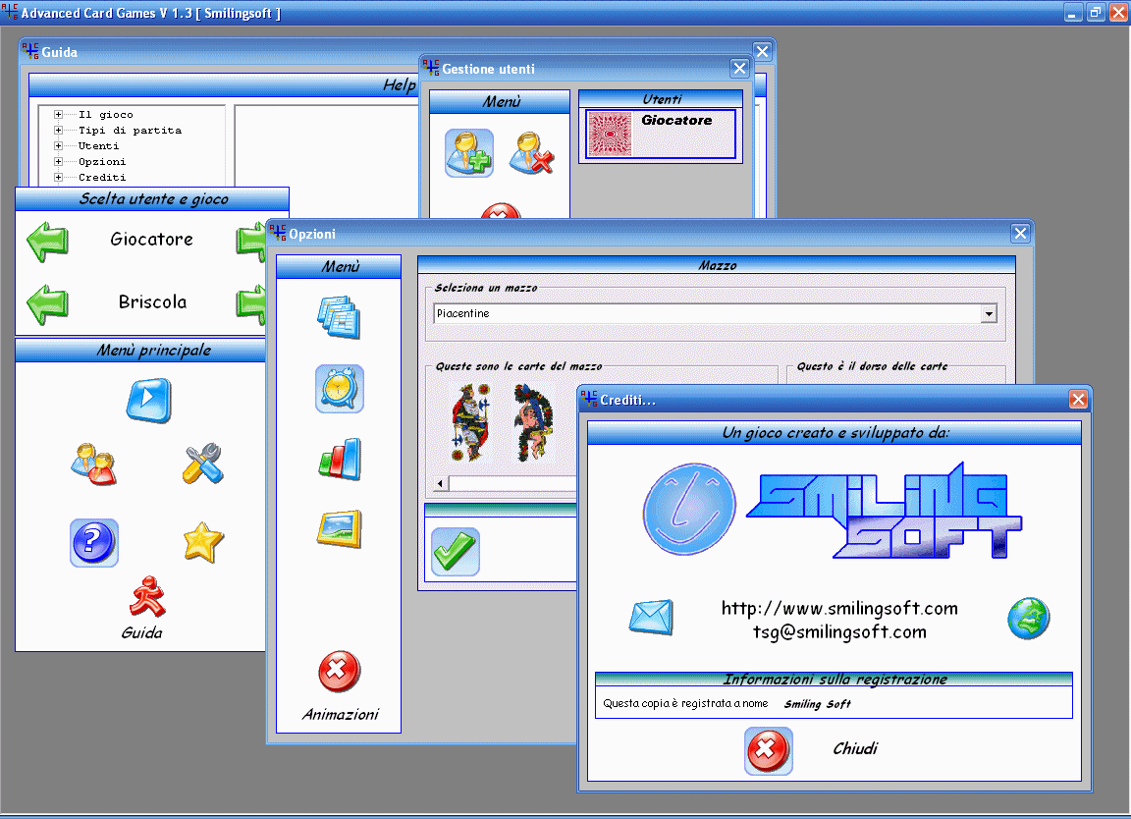Click the Smiling Soft registered name text

[x=817, y=704]
